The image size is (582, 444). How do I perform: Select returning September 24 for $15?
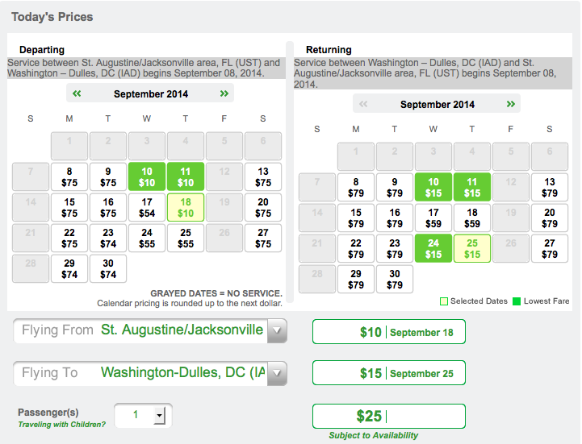(433, 249)
